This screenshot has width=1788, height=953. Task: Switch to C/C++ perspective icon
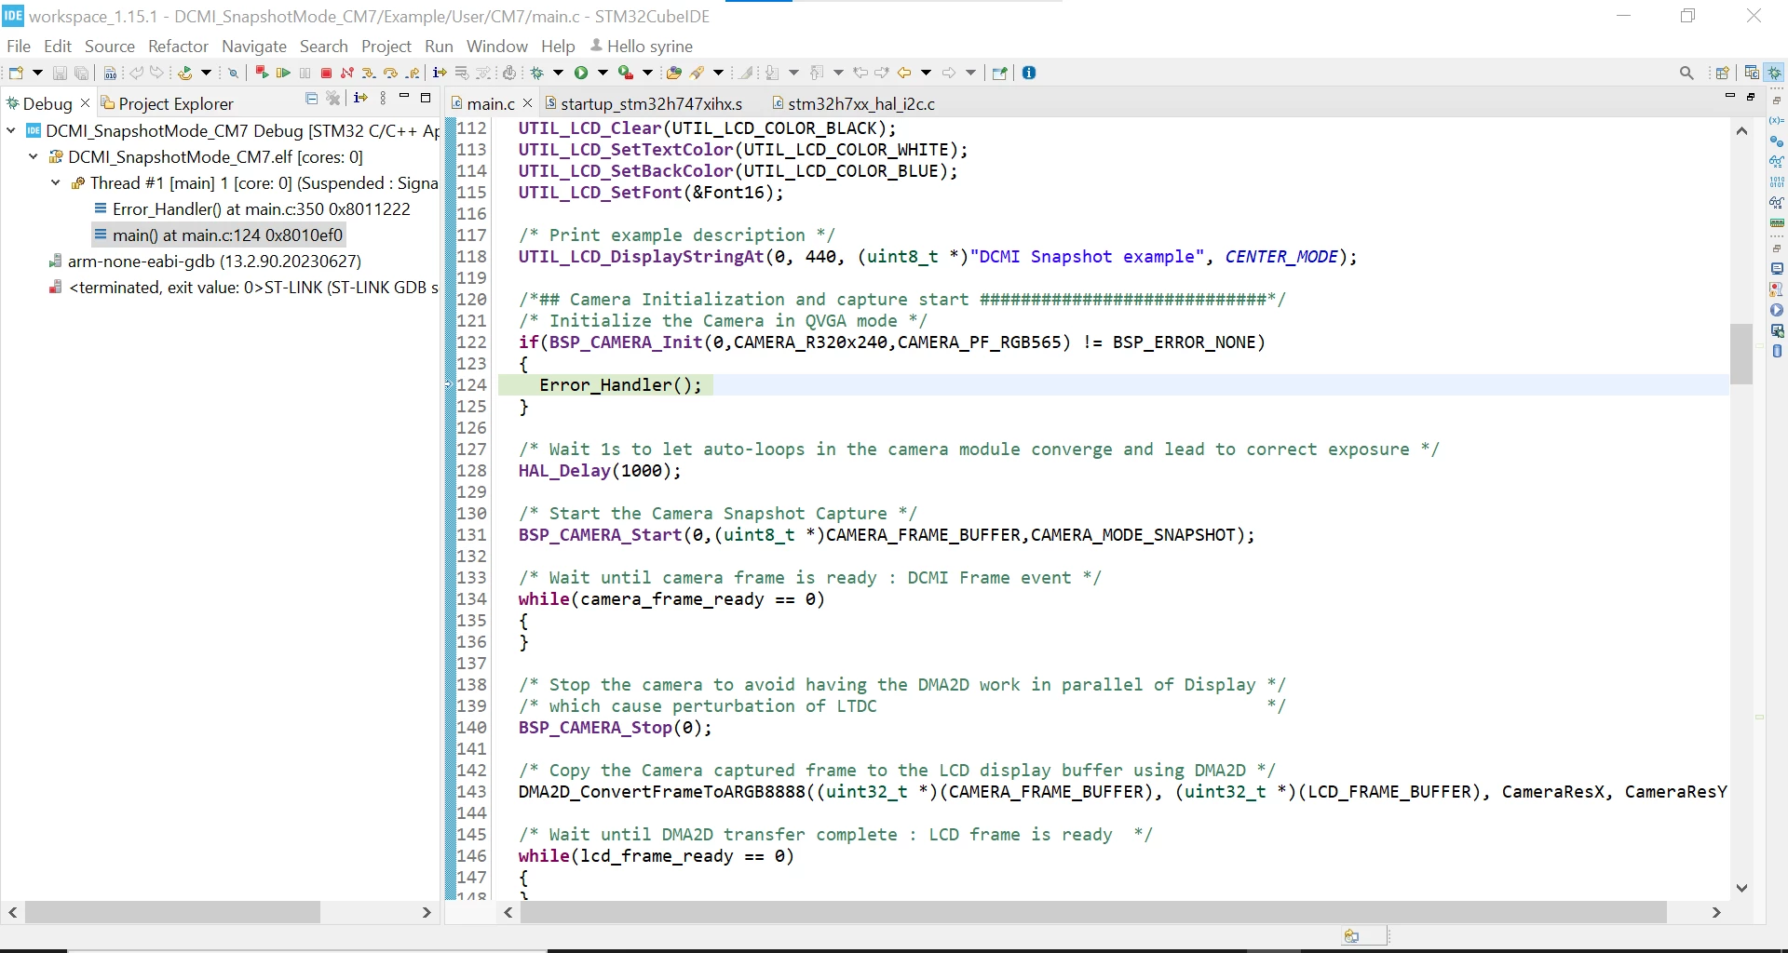[1752, 73]
